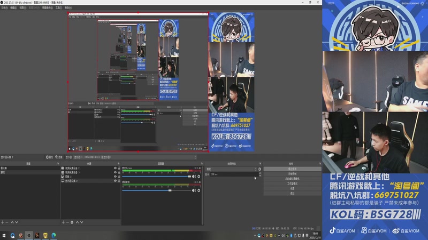This screenshot has height=240, width=428.
Task: Open the Edit menu
Action: tap(13, 8)
